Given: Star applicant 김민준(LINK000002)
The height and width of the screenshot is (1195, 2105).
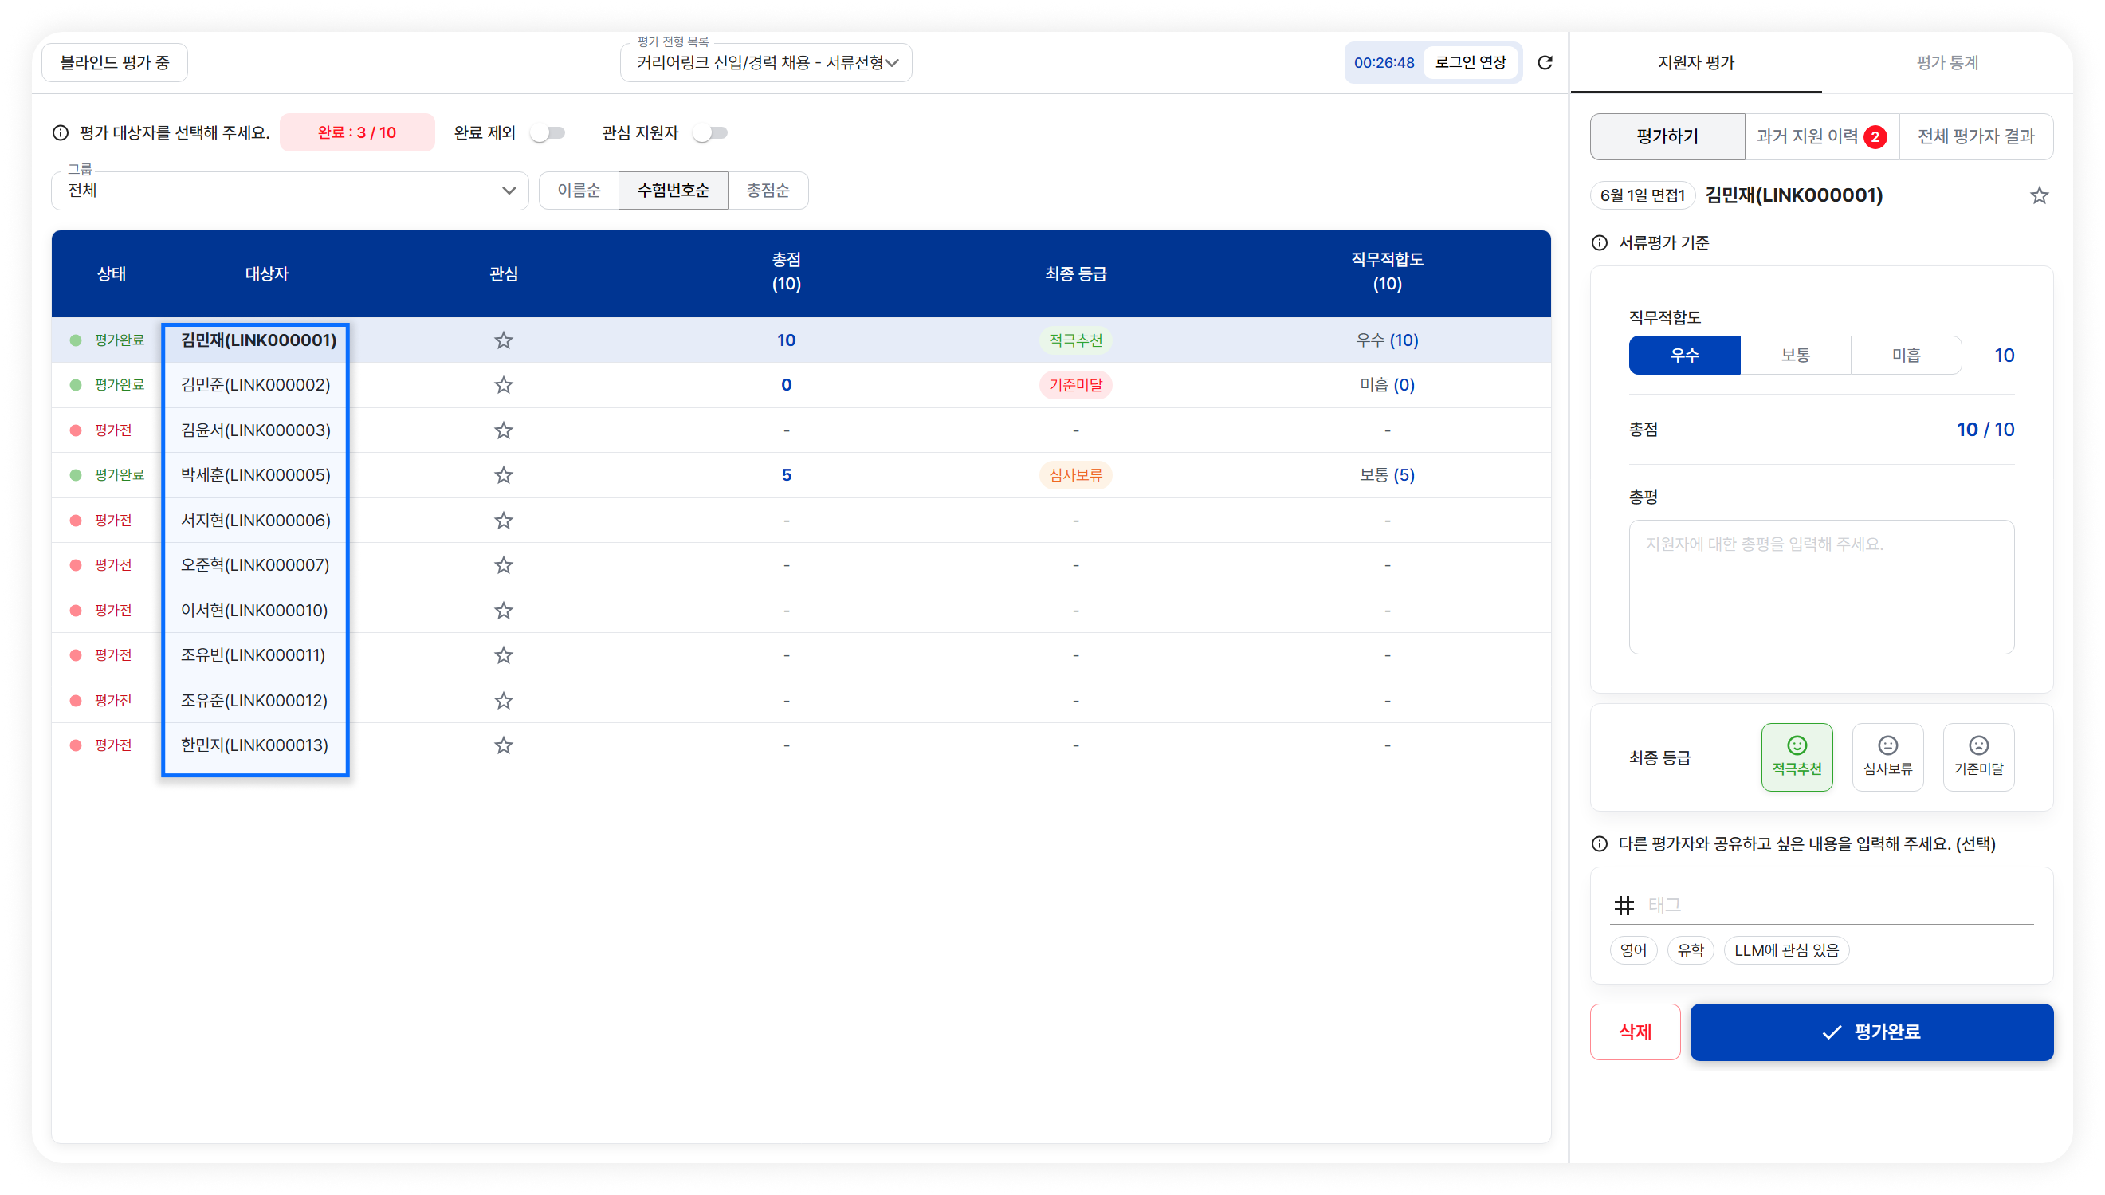Looking at the screenshot, I should (504, 385).
